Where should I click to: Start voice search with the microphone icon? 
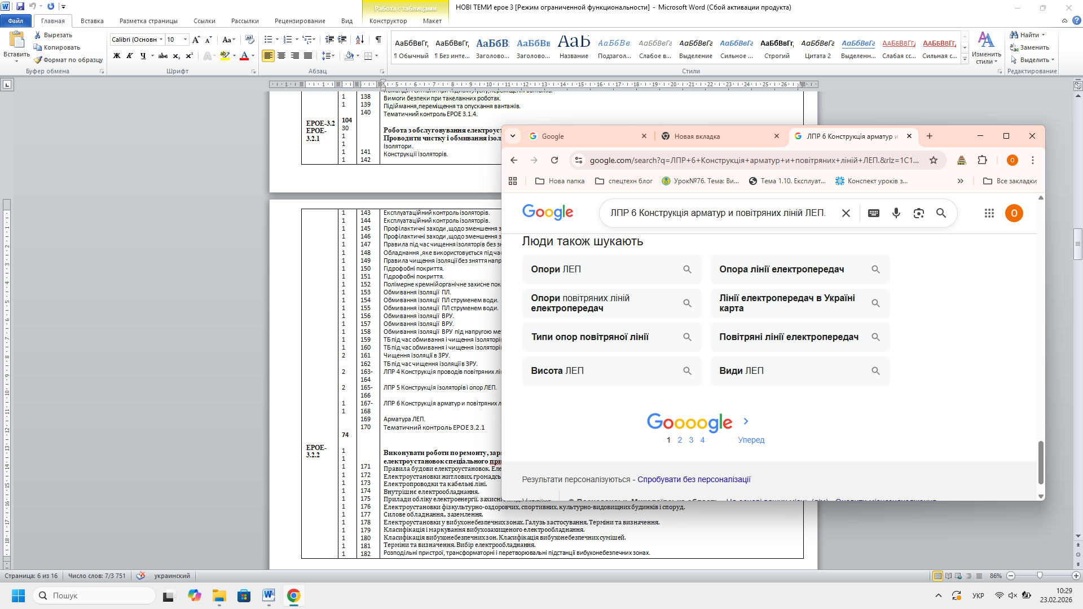[x=896, y=213]
